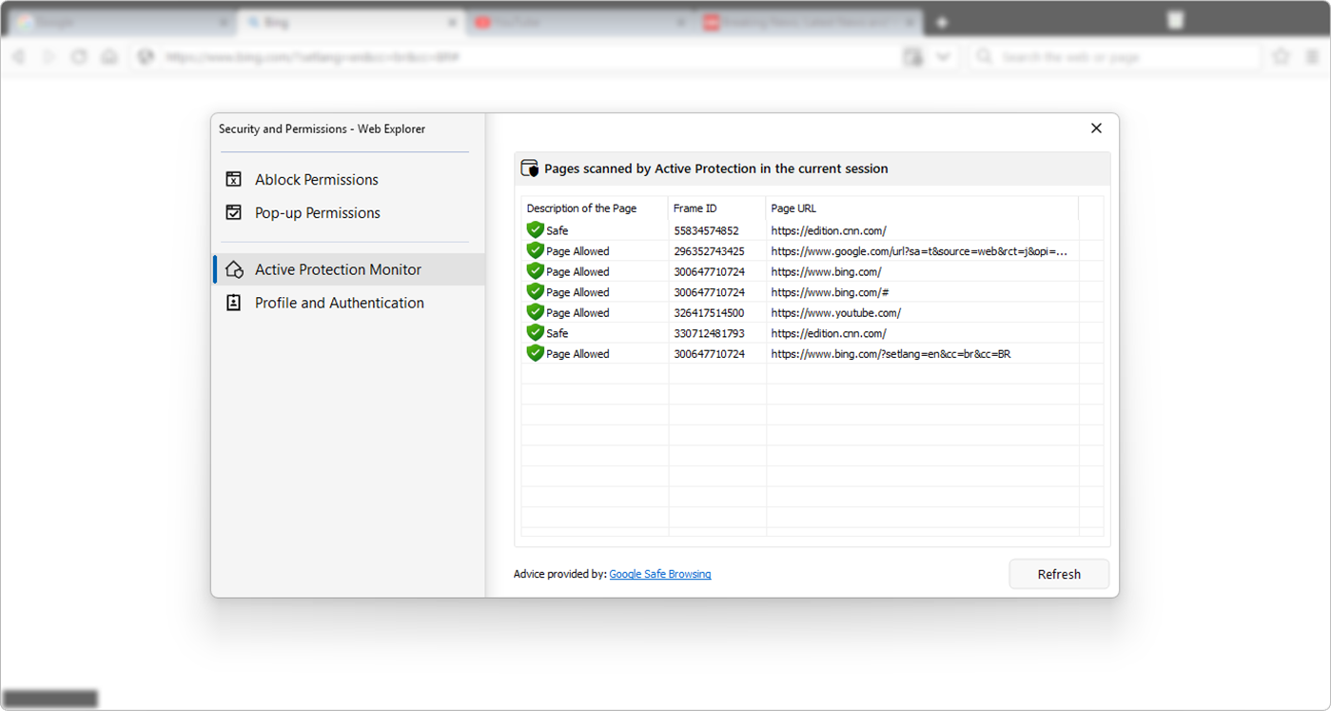Reload the page using the refresh toolbar icon
1331x711 pixels.
[x=79, y=56]
